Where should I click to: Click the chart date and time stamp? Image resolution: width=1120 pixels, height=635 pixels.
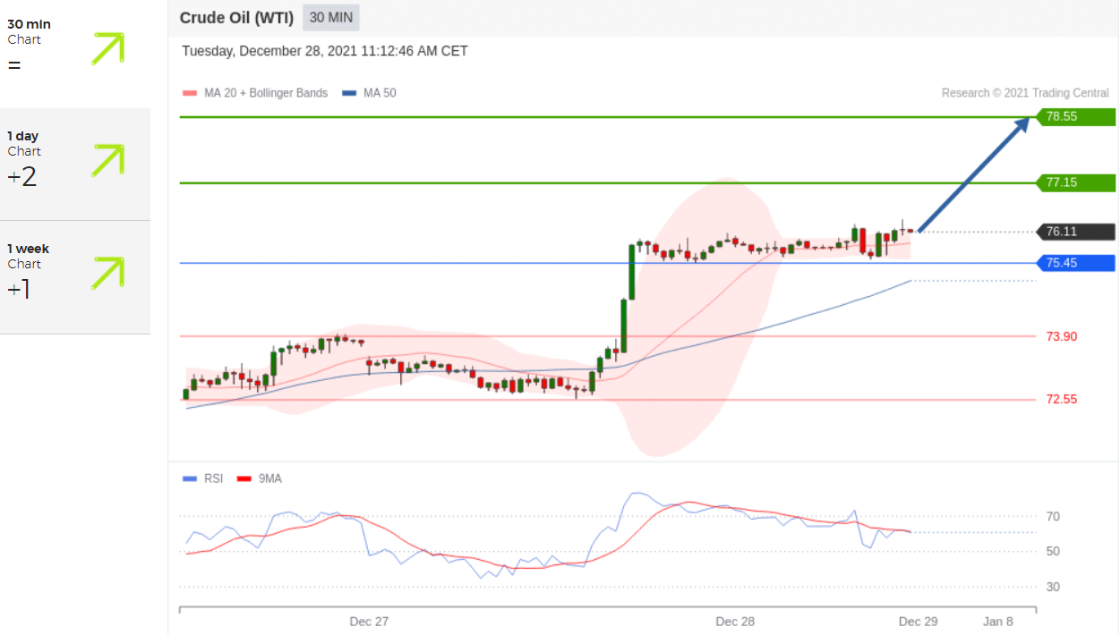[x=325, y=51]
